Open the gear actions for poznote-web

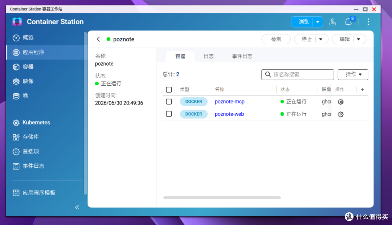tap(340, 114)
